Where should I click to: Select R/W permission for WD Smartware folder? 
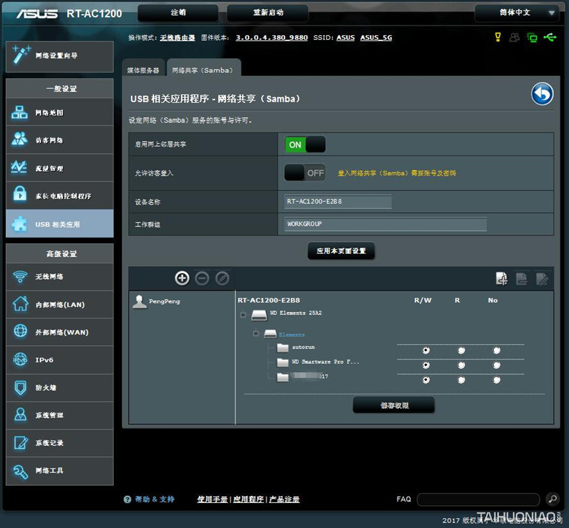tap(426, 365)
